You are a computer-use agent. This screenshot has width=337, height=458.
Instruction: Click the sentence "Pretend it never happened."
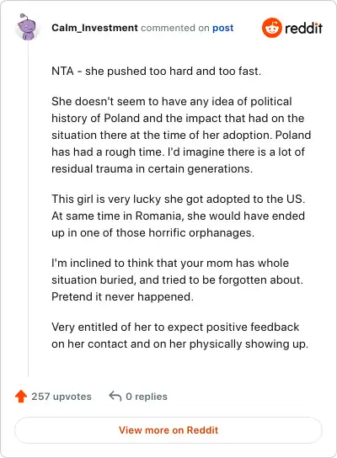[x=122, y=296]
